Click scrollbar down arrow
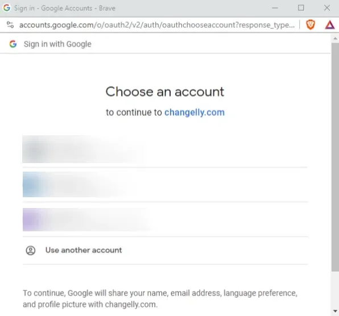Screen dimensions: 339x316 [x=335, y=311]
